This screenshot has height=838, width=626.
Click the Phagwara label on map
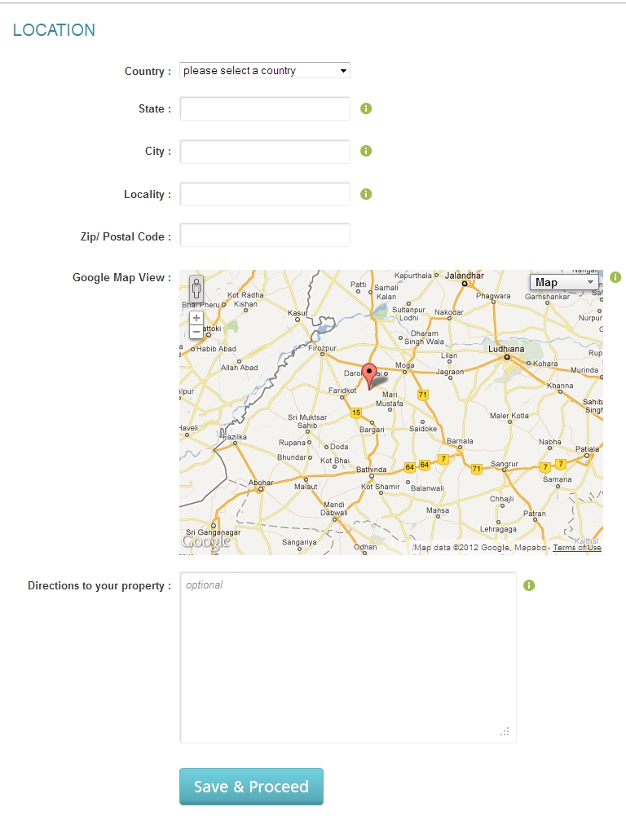point(493,296)
